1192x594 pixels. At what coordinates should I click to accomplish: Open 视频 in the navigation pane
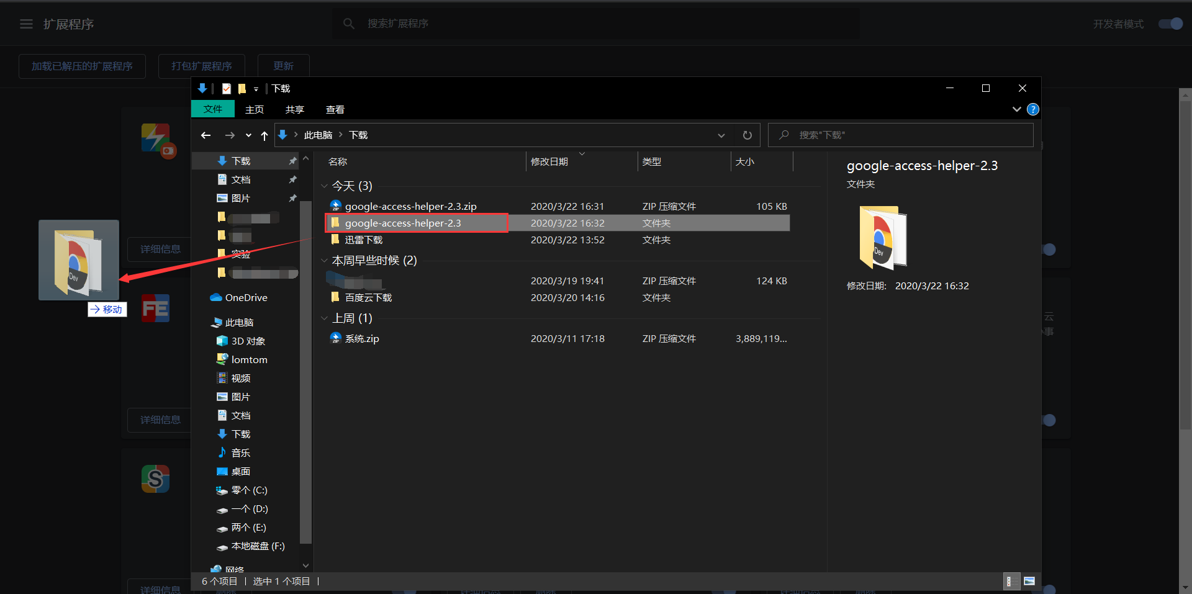tap(241, 378)
